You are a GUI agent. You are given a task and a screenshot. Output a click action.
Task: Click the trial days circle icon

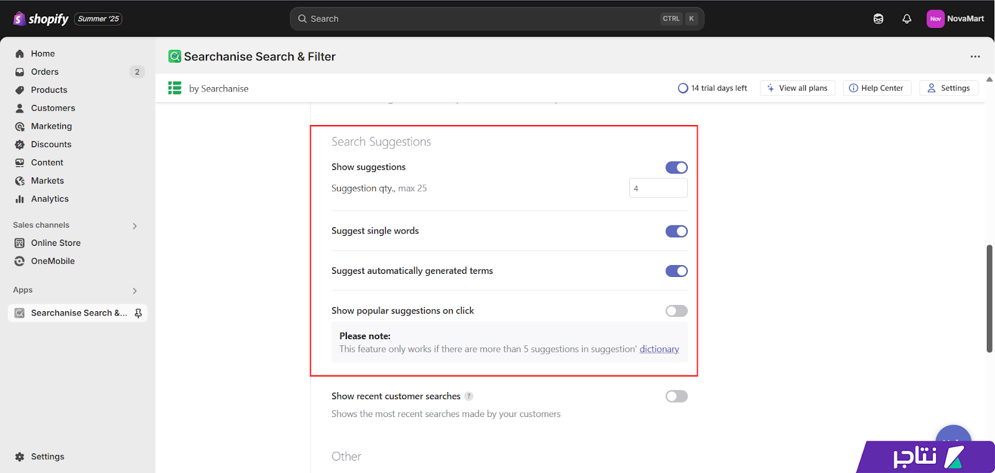click(x=683, y=88)
